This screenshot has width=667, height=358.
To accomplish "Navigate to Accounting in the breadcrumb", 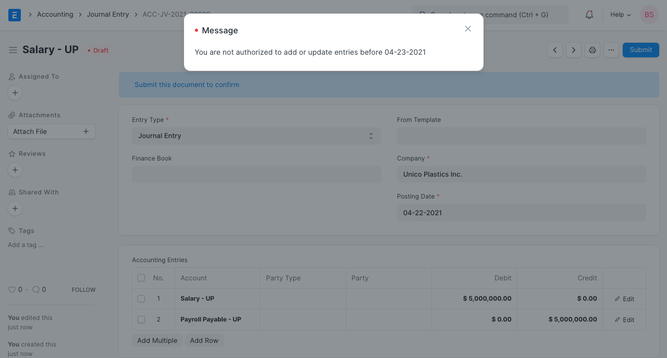I will click(55, 14).
